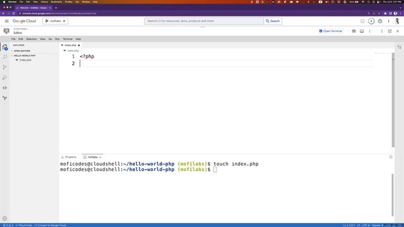This screenshot has height=227, width=404.
Task: Click the Cloud Shell editor icon
Action: (x=6, y=31)
